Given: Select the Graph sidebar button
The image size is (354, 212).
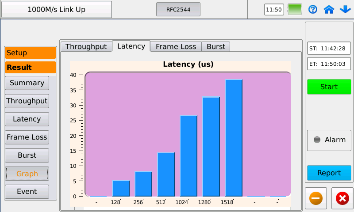Looking at the screenshot, I should (27, 174).
